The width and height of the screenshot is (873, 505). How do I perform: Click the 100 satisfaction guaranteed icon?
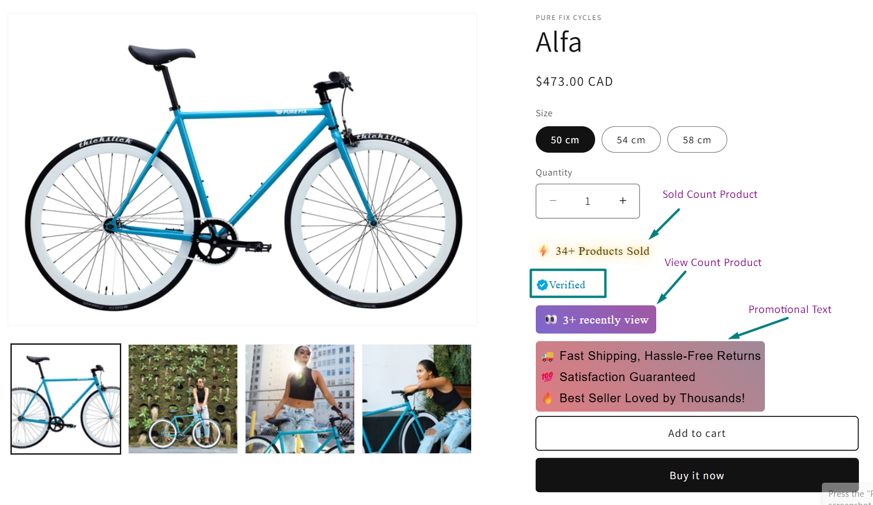coord(548,377)
